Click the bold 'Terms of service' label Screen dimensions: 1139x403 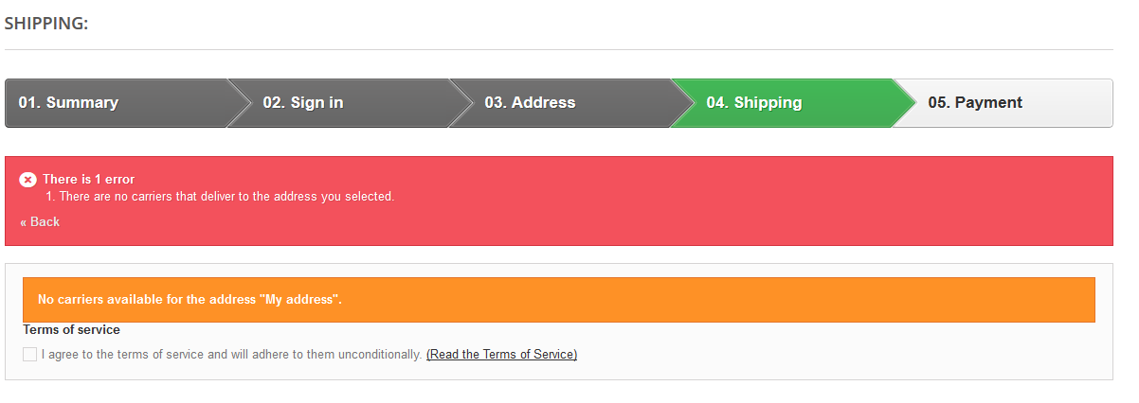coord(71,330)
